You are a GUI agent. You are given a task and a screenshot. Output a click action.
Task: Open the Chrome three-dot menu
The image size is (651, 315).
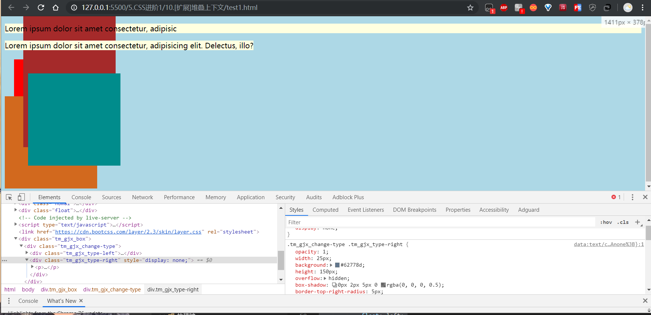coord(643,7)
